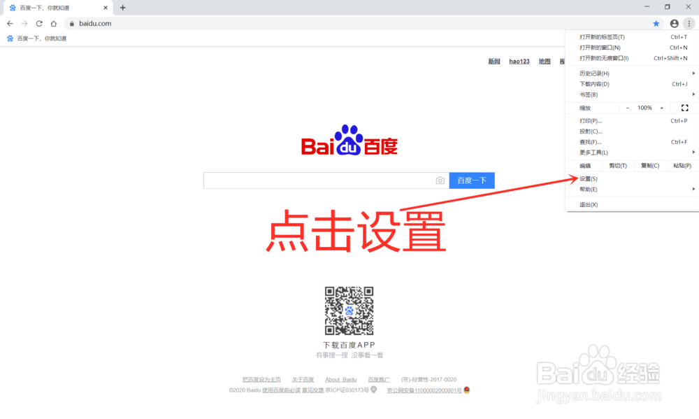This screenshot has height=419, width=699.
Task: Click the Baidu bookmark in bookmarks bar
Action: (36, 38)
